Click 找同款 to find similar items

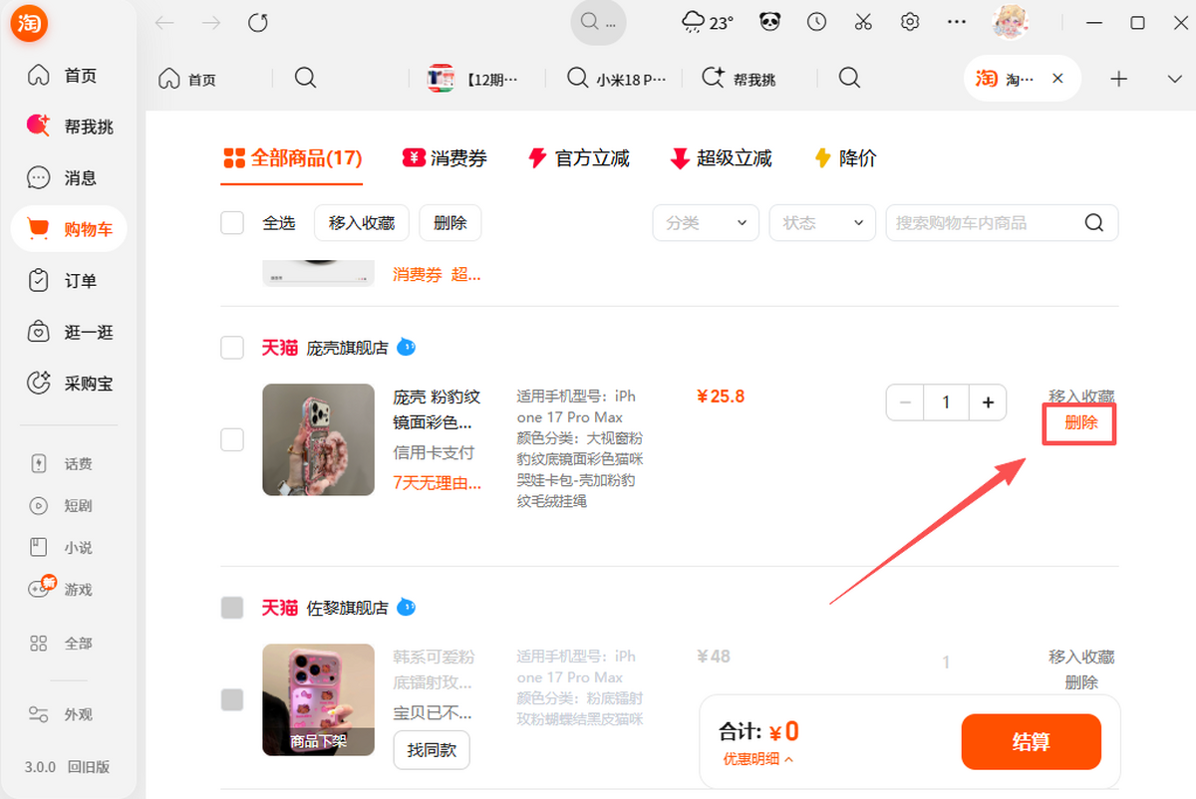click(432, 750)
